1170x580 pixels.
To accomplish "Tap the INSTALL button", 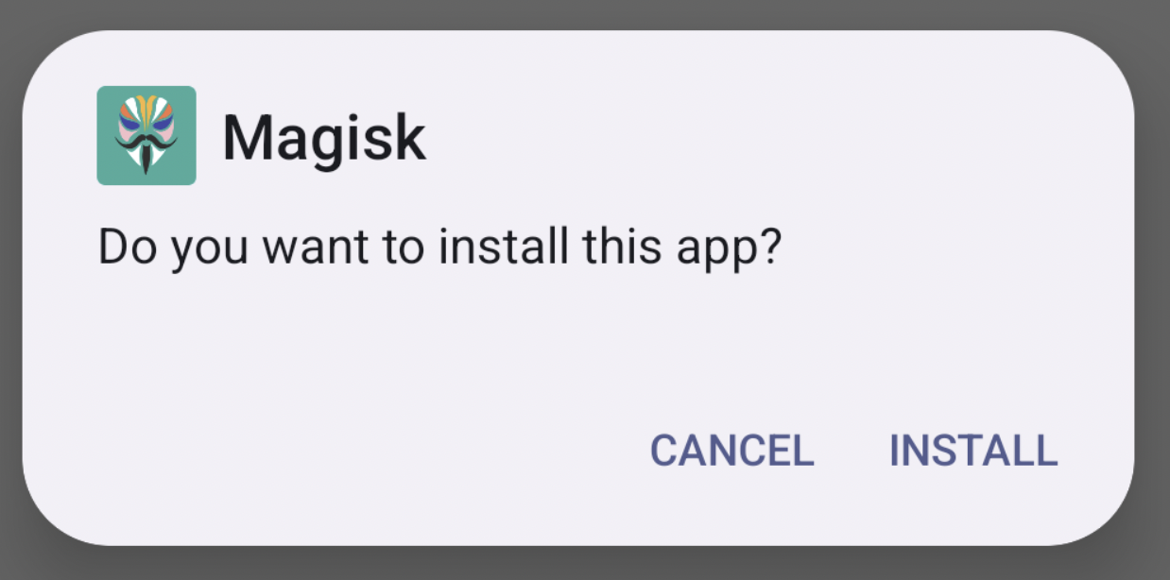I will (x=973, y=451).
